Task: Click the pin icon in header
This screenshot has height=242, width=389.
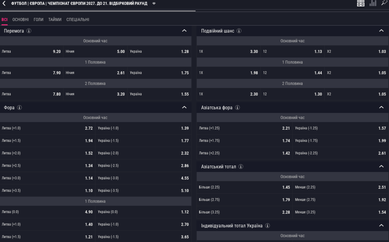Action: coord(384,3)
